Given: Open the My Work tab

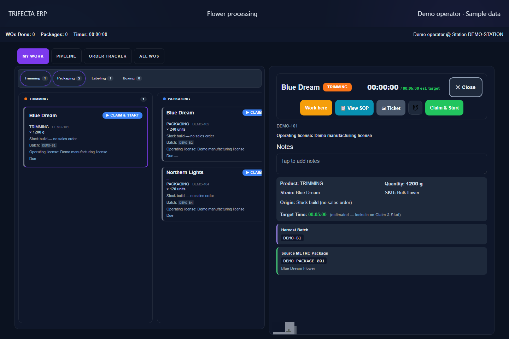Looking at the screenshot, I should [33, 56].
